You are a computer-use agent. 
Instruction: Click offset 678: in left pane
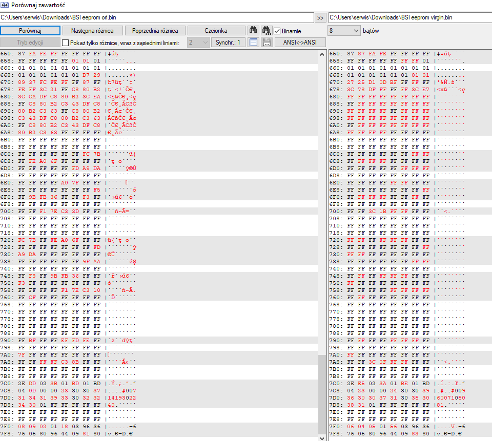(x=7, y=90)
